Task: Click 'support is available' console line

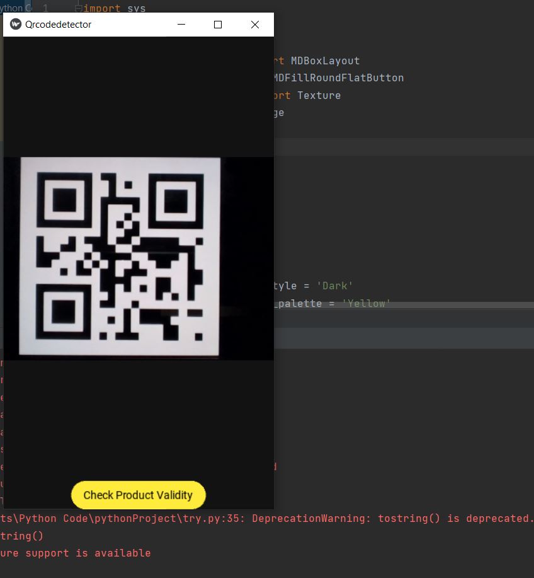Action: [88, 553]
